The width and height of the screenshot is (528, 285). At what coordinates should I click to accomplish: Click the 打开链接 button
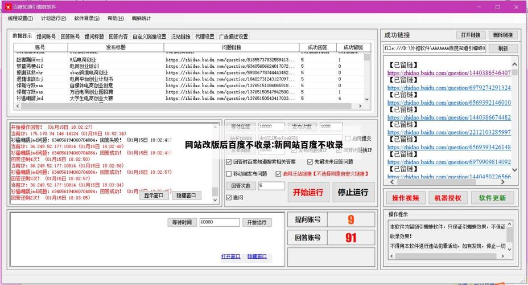click(x=471, y=35)
